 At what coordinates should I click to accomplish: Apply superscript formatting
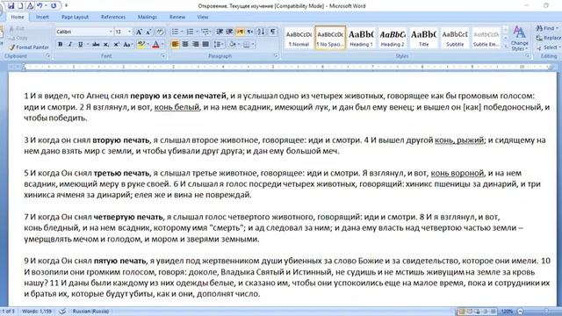coord(117,45)
